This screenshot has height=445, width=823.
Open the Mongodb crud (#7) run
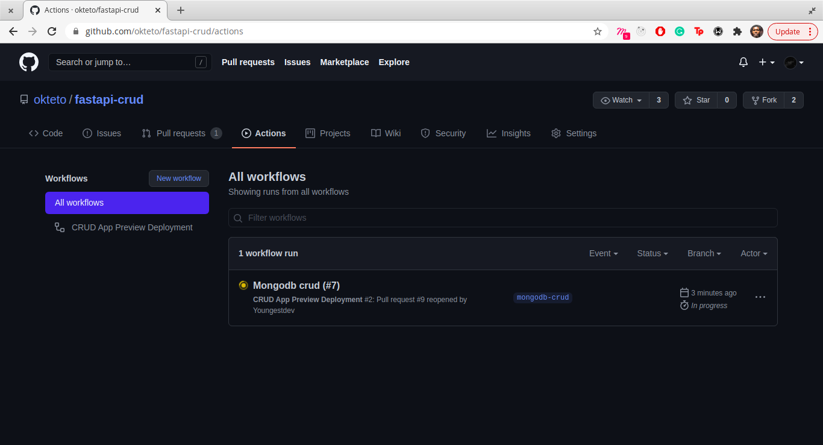pyautogui.click(x=296, y=285)
